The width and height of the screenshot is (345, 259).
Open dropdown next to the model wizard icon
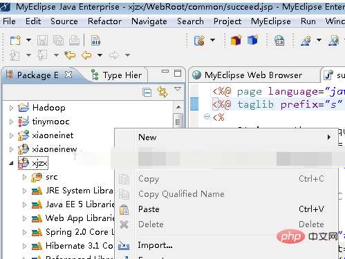[319, 40]
